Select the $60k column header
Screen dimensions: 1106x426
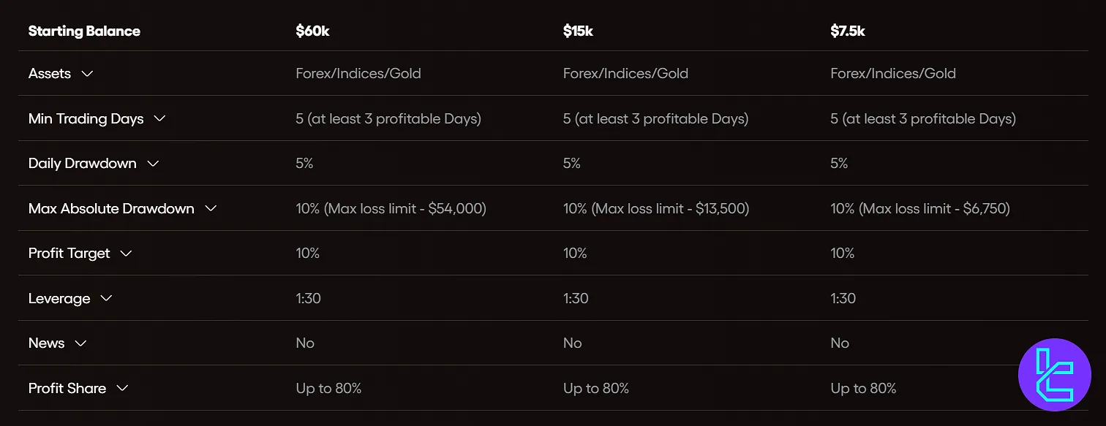[312, 31]
